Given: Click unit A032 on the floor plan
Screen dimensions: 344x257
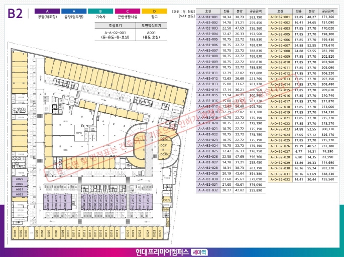Looking at the screenshot, I should pos(20,195).
